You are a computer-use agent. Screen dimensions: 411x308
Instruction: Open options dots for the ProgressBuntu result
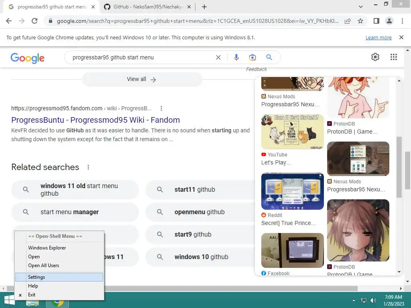point(161,108)
